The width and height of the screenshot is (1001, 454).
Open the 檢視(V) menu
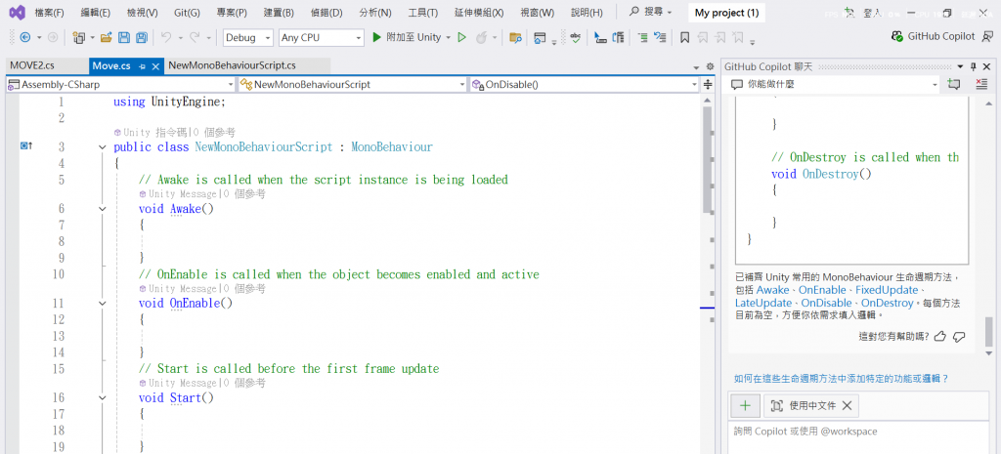click(143, 12)
